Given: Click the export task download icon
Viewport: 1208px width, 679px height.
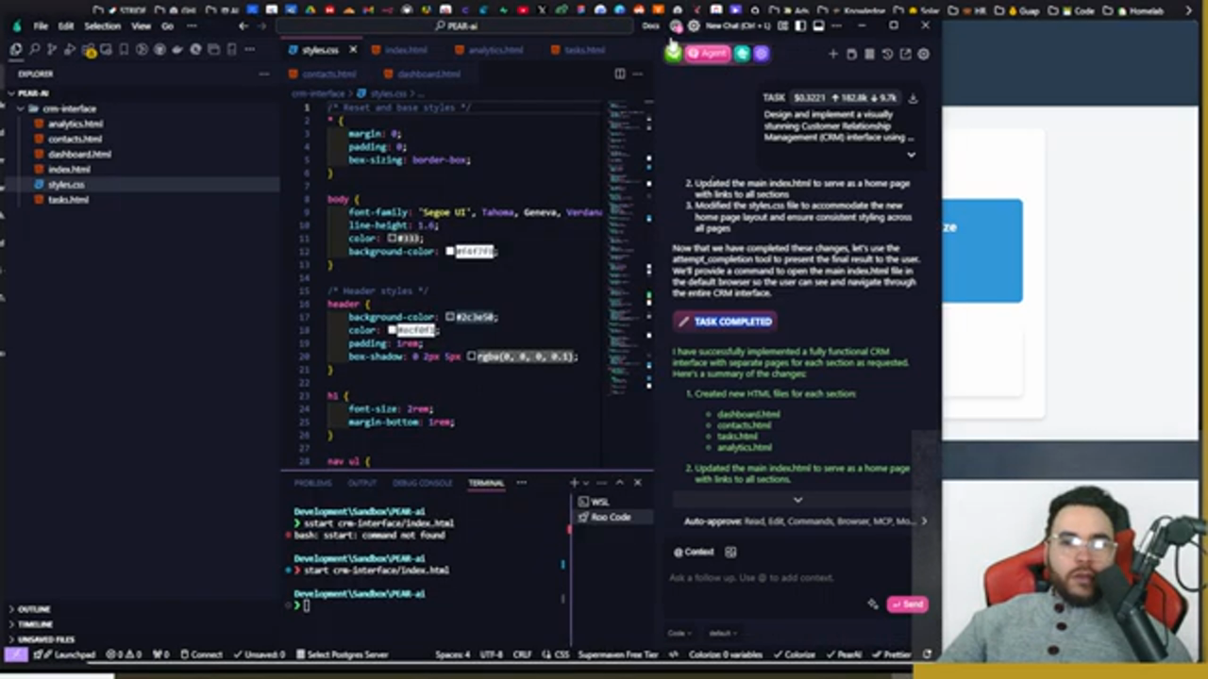Looking at the screenshot, I should (x=913, y=97).
